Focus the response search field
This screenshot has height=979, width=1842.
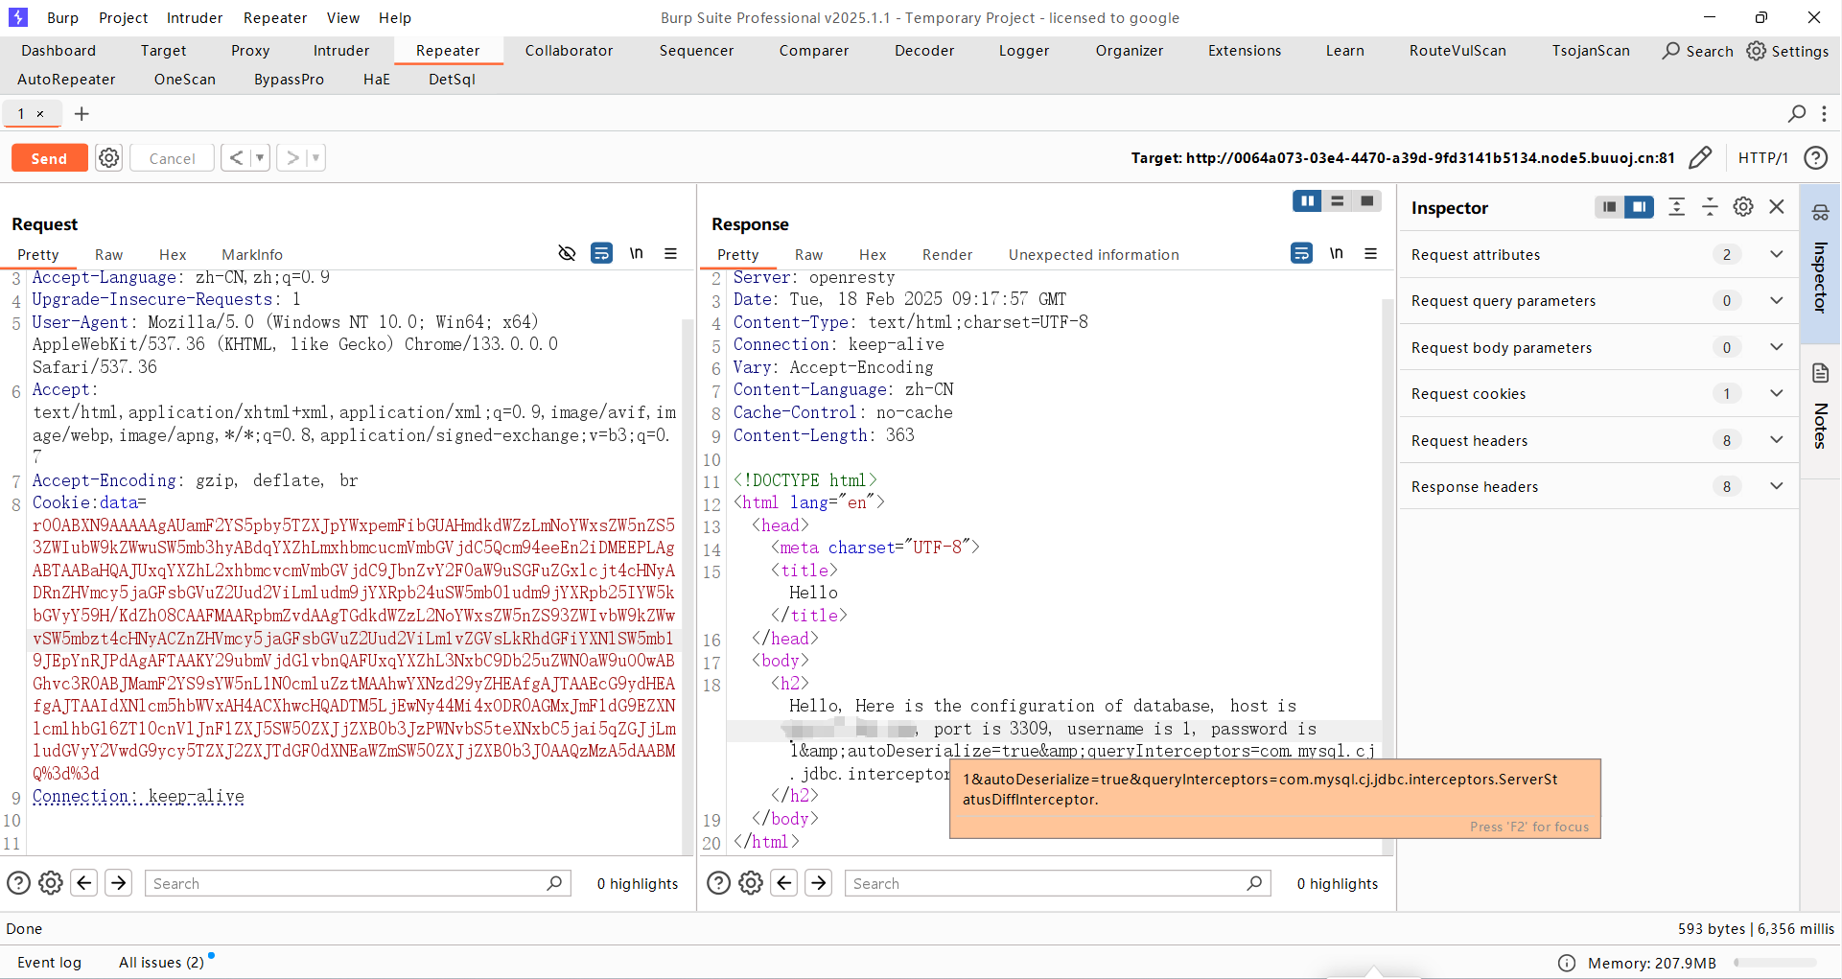(x=1058, y=883)
